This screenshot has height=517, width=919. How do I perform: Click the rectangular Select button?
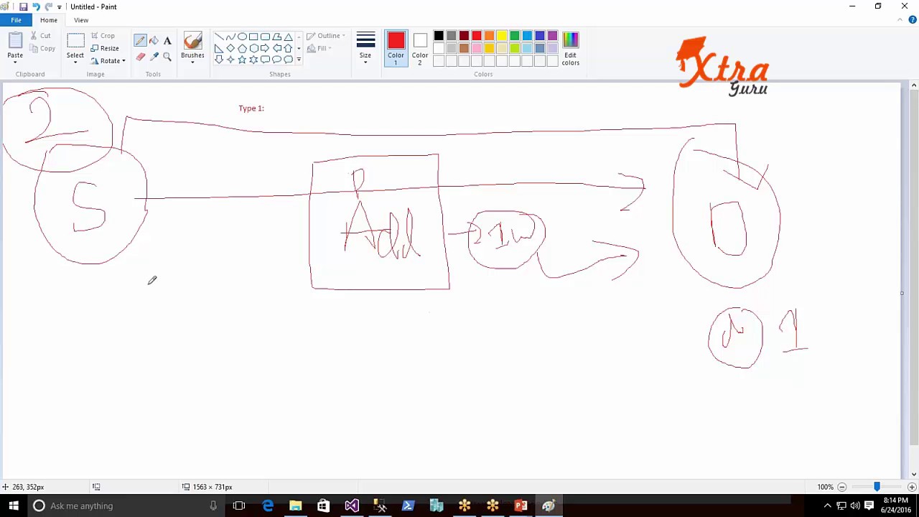[75, 45]
